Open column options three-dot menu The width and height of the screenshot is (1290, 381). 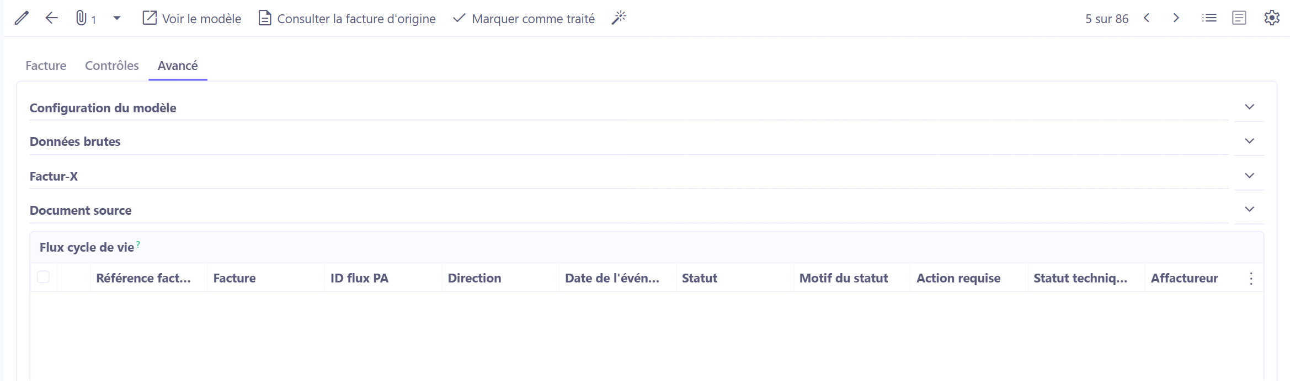tap(1251, 279)
